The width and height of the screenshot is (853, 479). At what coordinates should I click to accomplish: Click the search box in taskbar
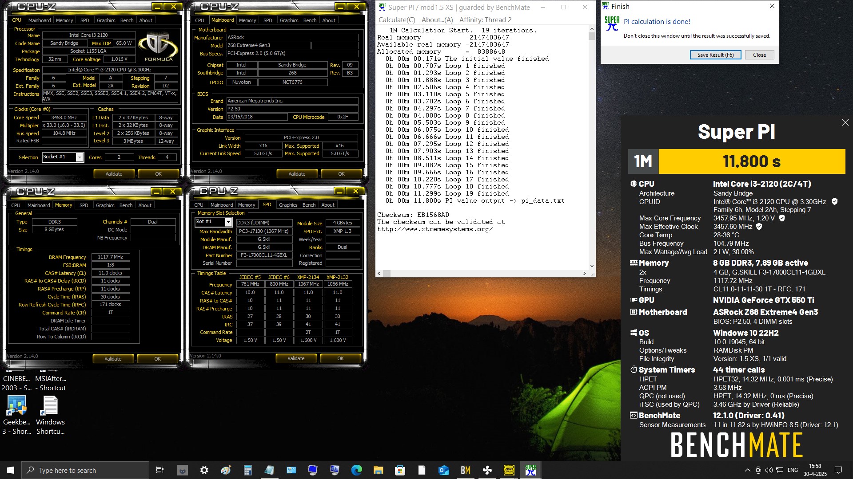85,470
